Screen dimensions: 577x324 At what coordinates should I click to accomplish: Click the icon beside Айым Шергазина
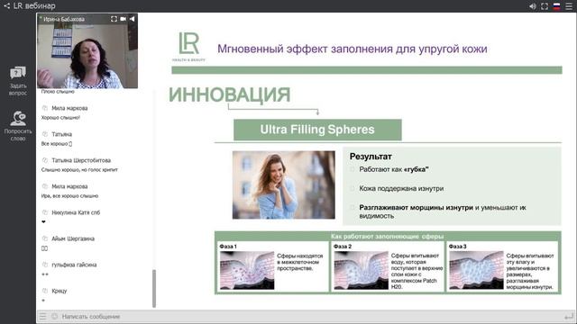45,238
